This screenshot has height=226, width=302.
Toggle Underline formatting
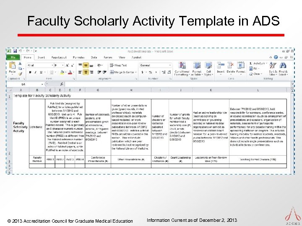41,72
